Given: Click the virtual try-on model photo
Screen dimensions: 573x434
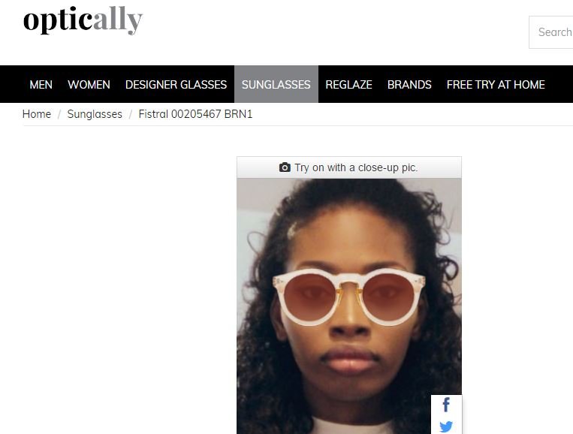Looking at the screenshot, I should (349, 306).
